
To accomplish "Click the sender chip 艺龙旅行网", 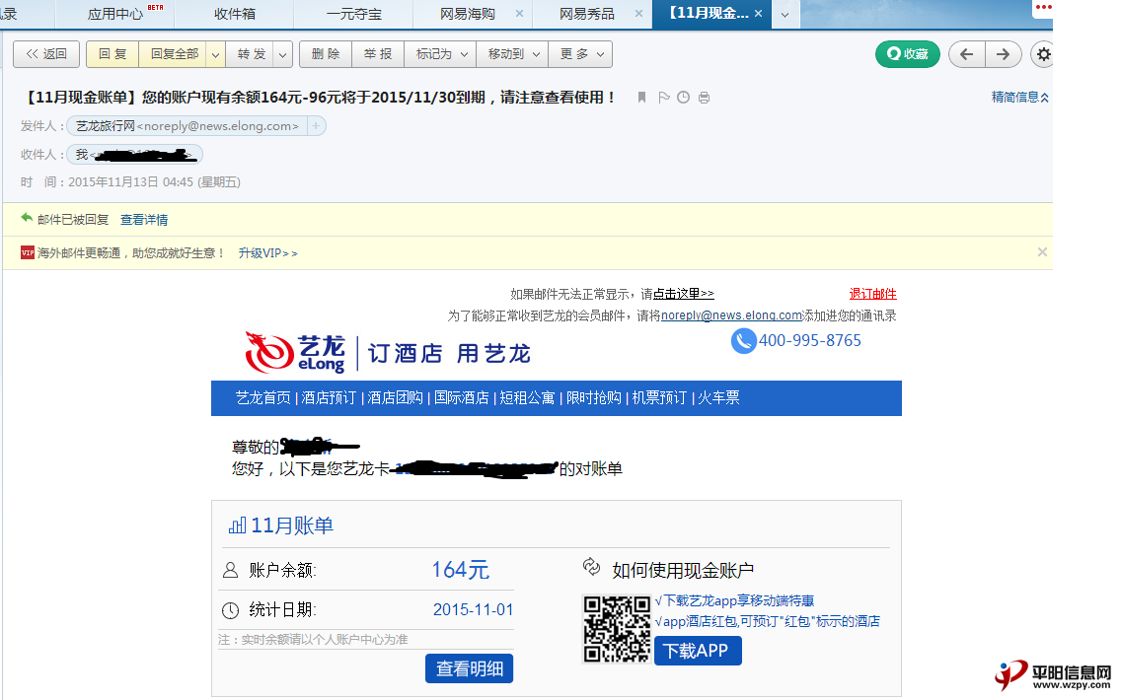I will pos(188,126).
